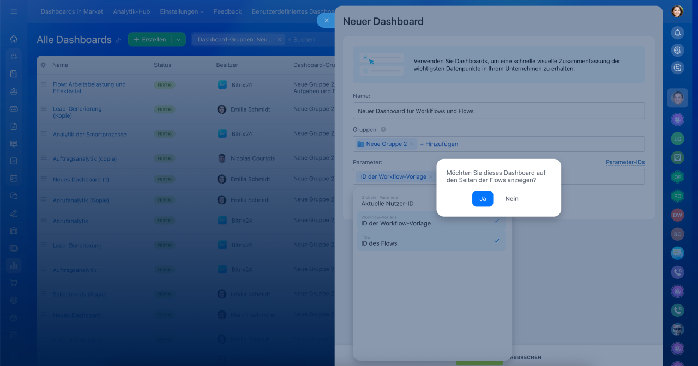Click the dashboard Name input field
Image resolution: width=698 pixels, height=366 pixels.
click(x=498, y=111)
